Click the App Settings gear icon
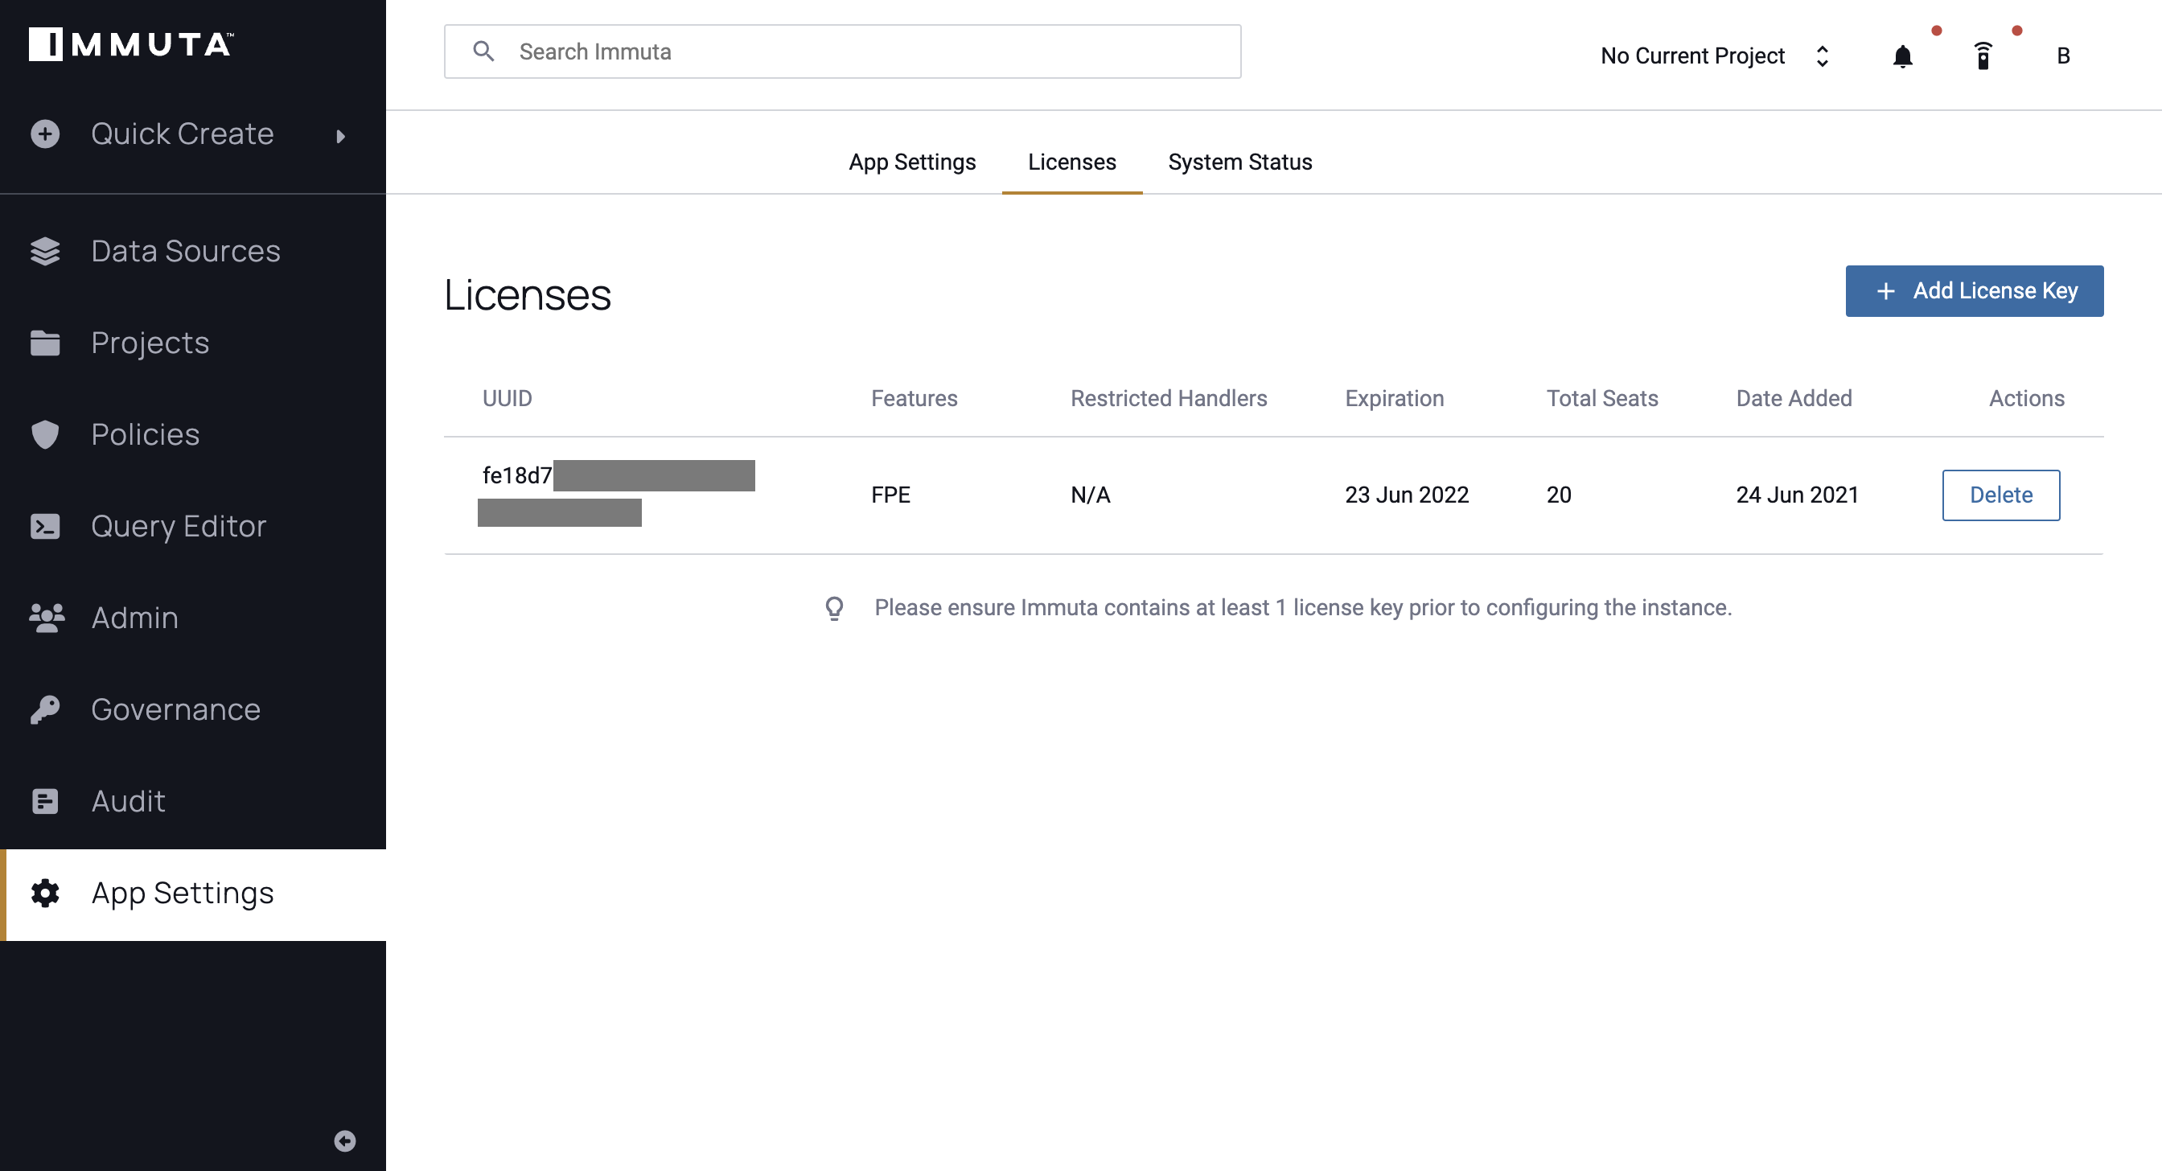This screenshot has width=2162, height=1171. pos(46,891)
